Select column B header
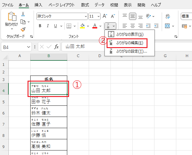This screenshot has width=192, height=155. [49, 56]
